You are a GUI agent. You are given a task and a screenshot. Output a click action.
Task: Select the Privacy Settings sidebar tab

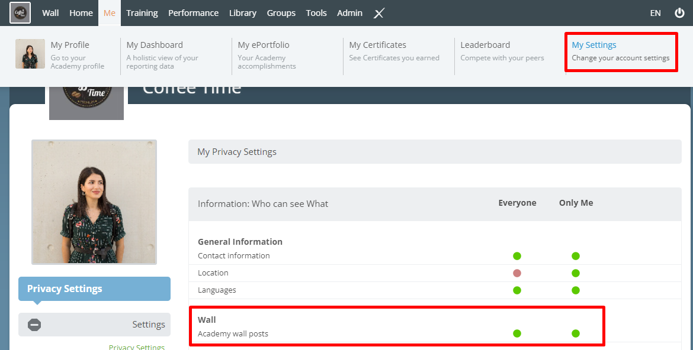[x=94, y=289]
